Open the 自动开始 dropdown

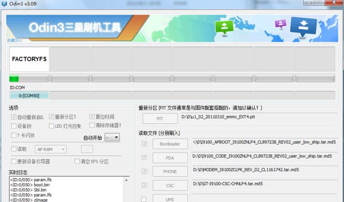(x=112, y=137)
